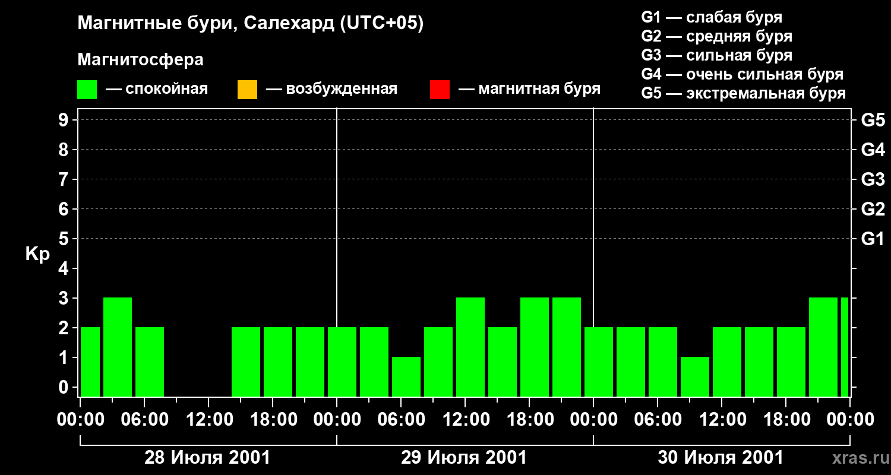Click 'G2 — средняя буря' legend line
The image size is (891, 475).
(x=717, y=36)
